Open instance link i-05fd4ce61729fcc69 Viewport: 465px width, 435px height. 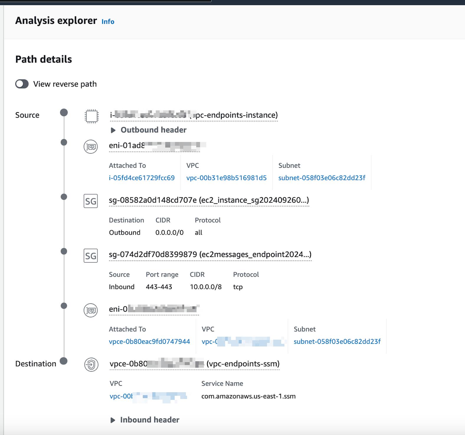click(142, 178)
